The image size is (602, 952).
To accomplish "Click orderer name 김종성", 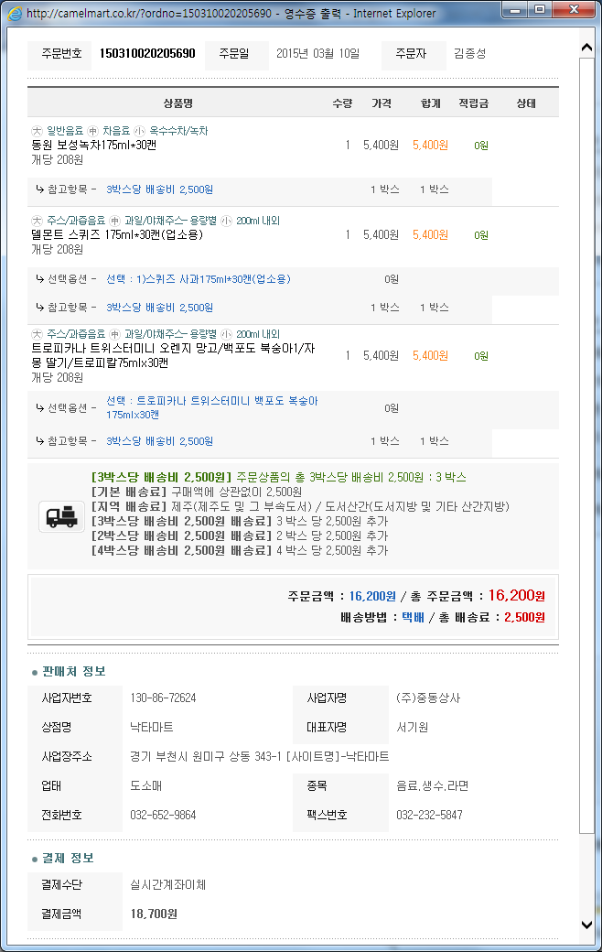I will point(470,53).
